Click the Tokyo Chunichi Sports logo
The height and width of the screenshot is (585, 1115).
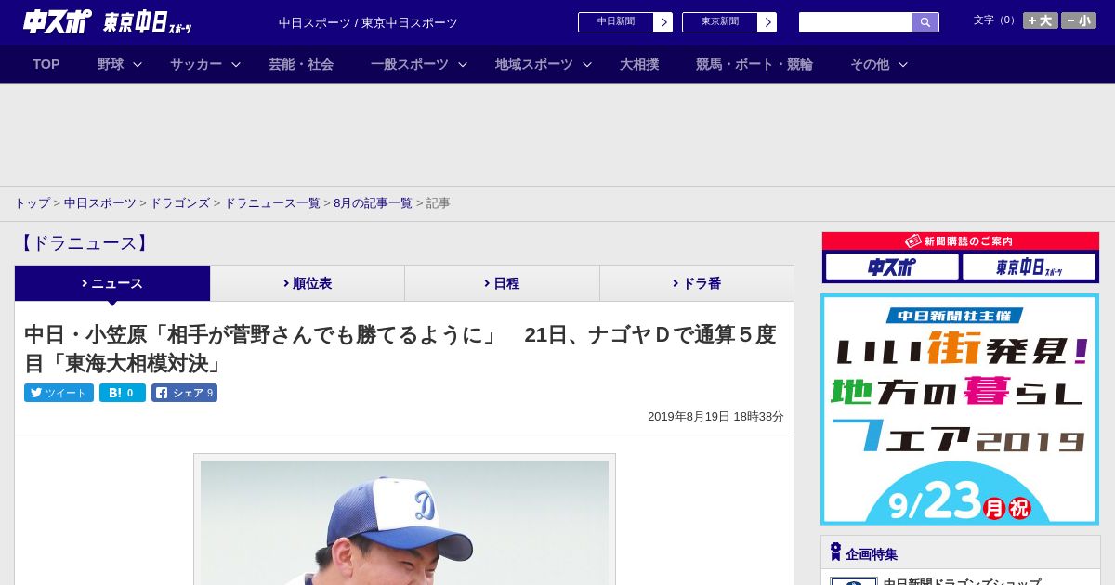148,22
